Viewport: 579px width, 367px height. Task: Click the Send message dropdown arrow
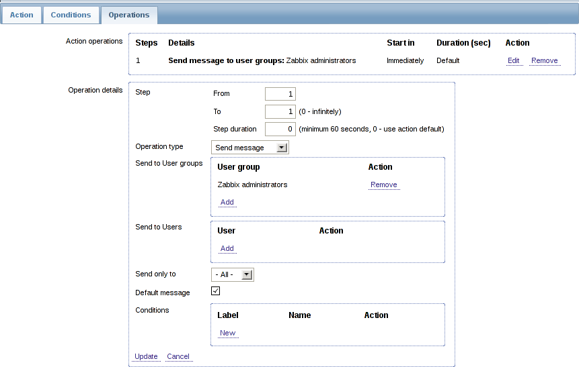click(282, 148)
